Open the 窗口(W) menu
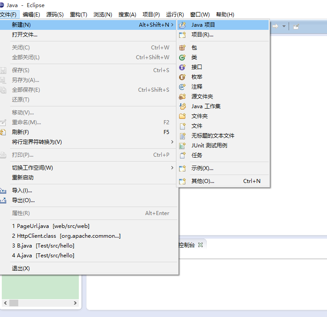 coord(200,15)
